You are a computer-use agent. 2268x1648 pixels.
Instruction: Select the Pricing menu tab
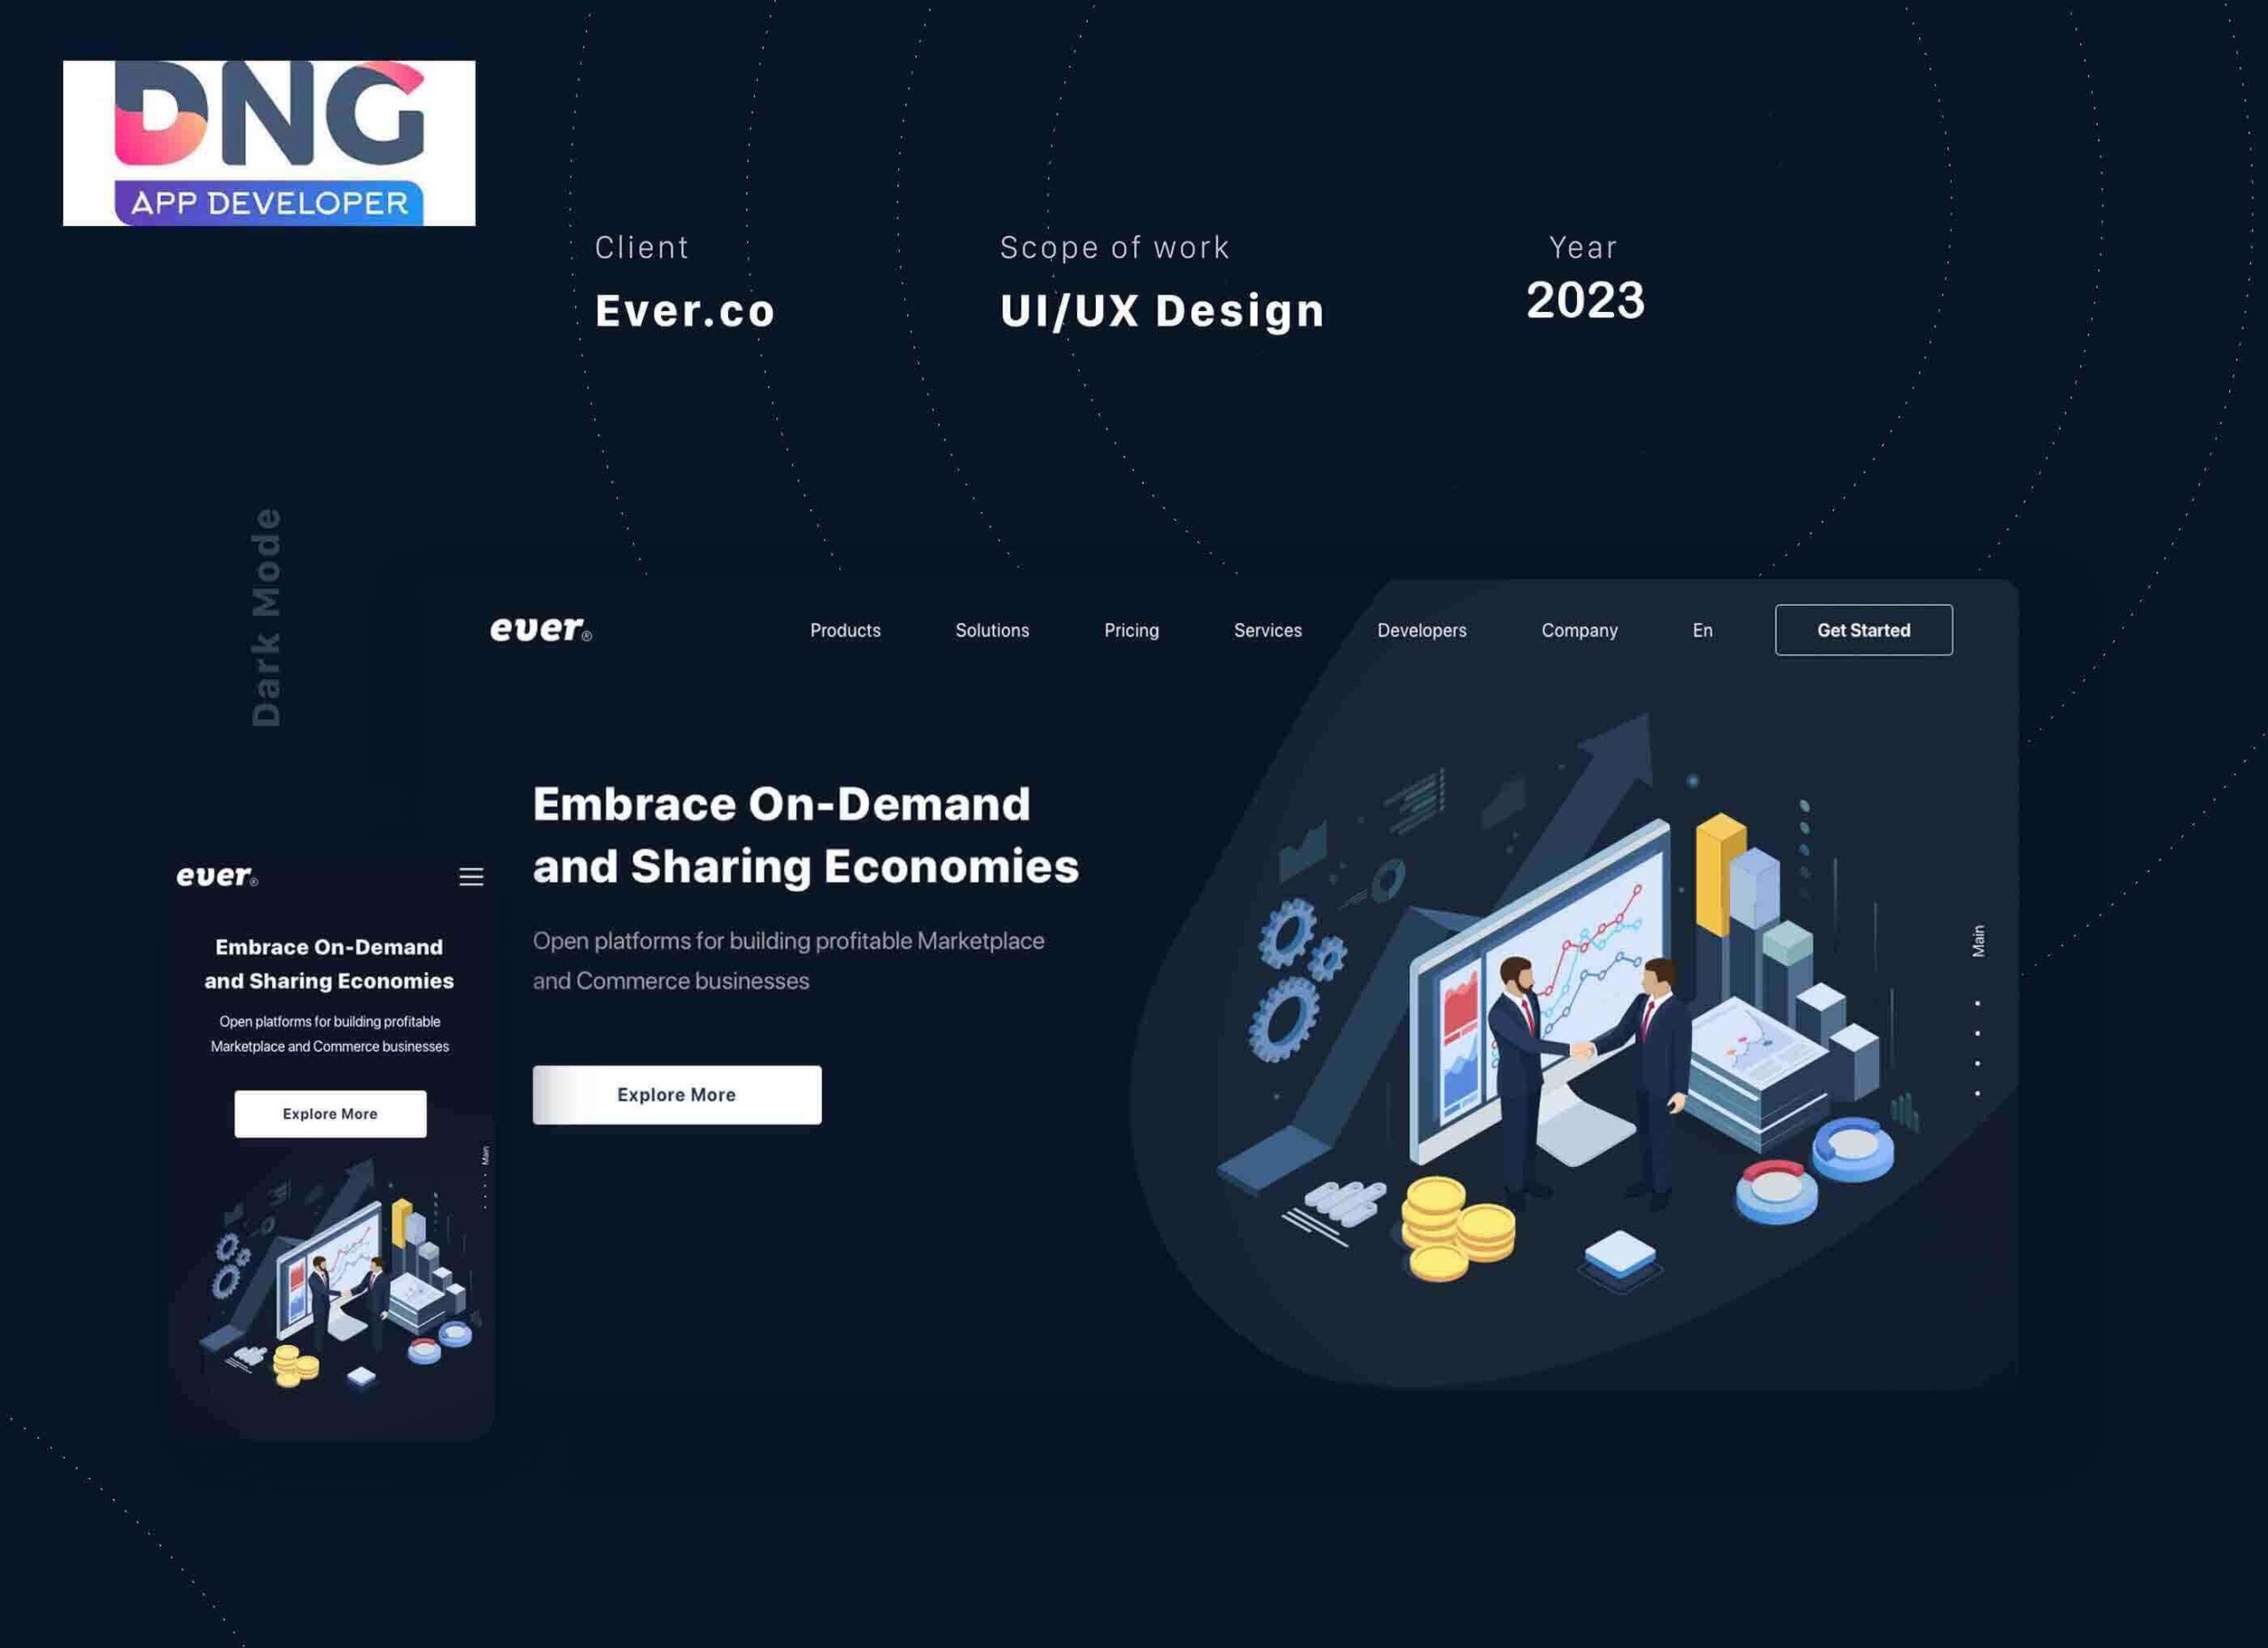(x=1130, y=630)
